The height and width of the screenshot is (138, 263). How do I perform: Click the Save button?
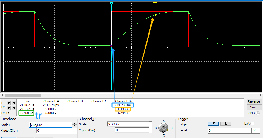(x=254, y=107)
